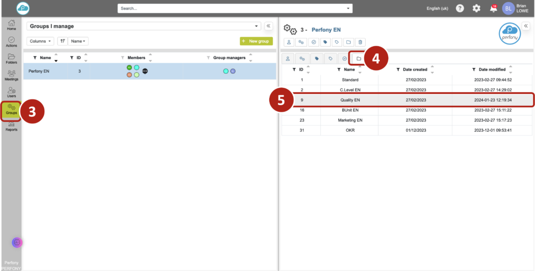Open the Groups section in sidebar
This screenshot has height=271, width=535.
pyautogui.click(x=11, y=109)
